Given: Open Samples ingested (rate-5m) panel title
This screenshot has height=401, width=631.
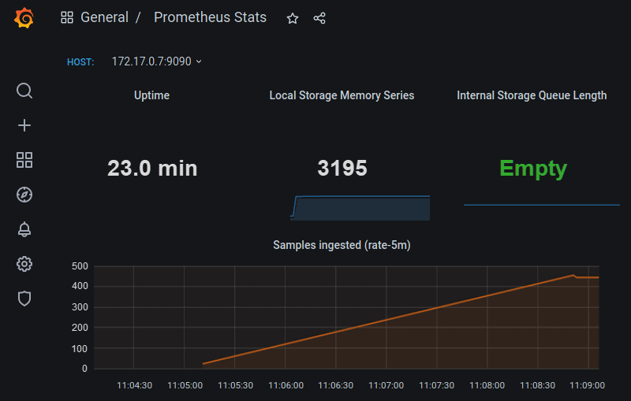Looking at the screenshot, I should tap(342, 245).
